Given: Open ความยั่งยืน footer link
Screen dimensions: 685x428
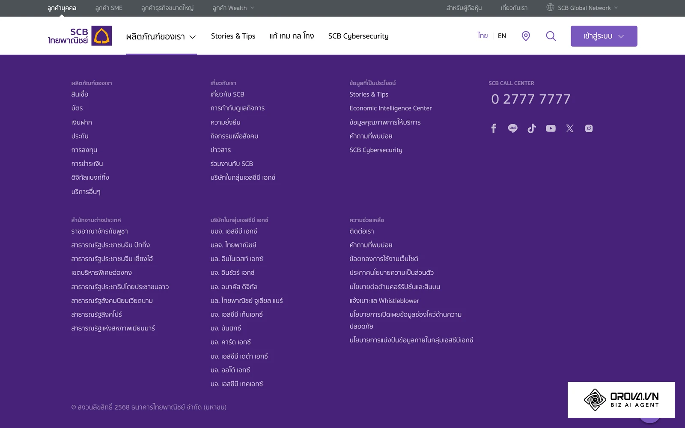Looking at the screenshot, I should [x=225, y=122].
